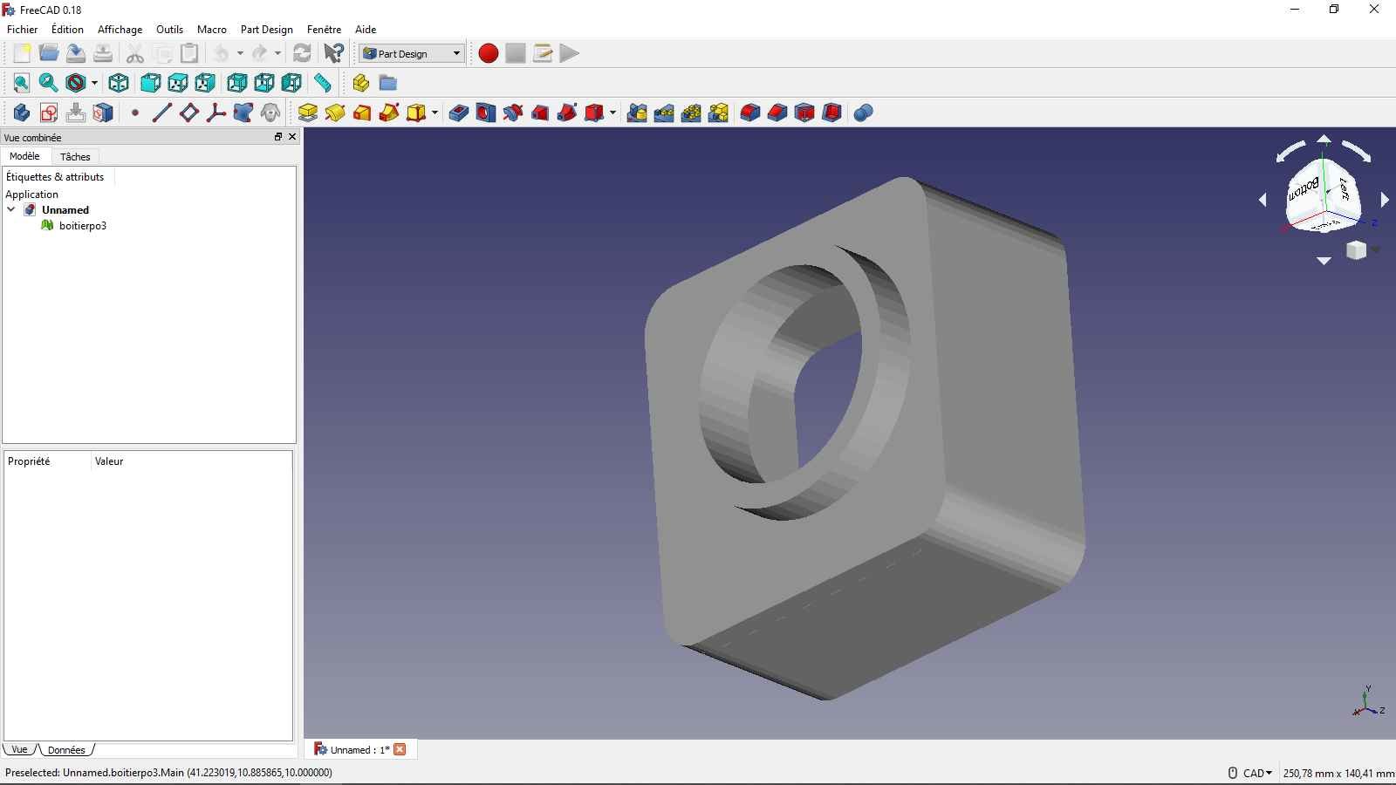1396x785 pixels.
Task: Open the redo history dropdown arrow
Action: pos(277,53)
